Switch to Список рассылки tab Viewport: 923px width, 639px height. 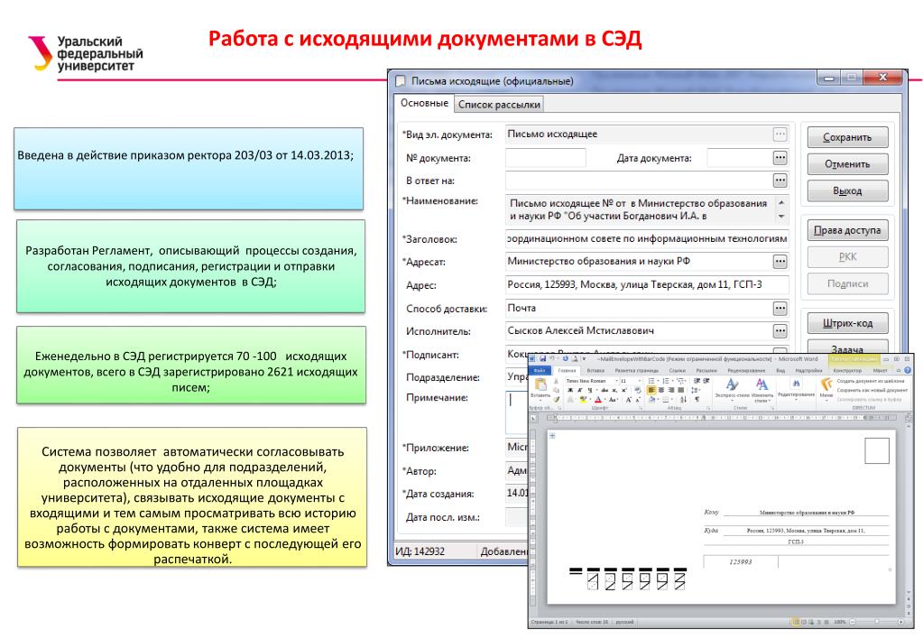pyautogui.click(x=499, y=104)
